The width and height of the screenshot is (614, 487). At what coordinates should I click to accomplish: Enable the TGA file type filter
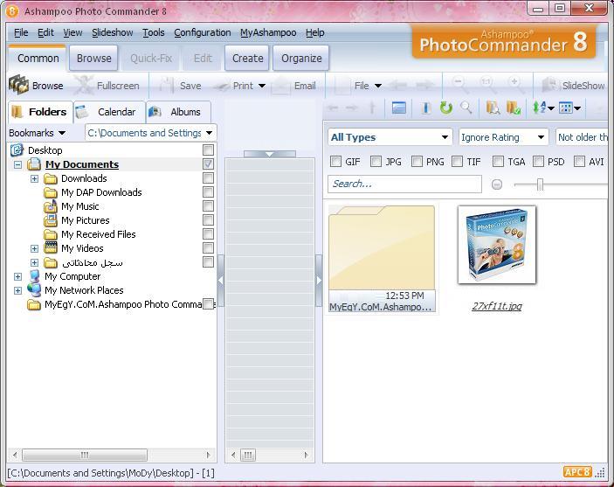coord(498,162)
